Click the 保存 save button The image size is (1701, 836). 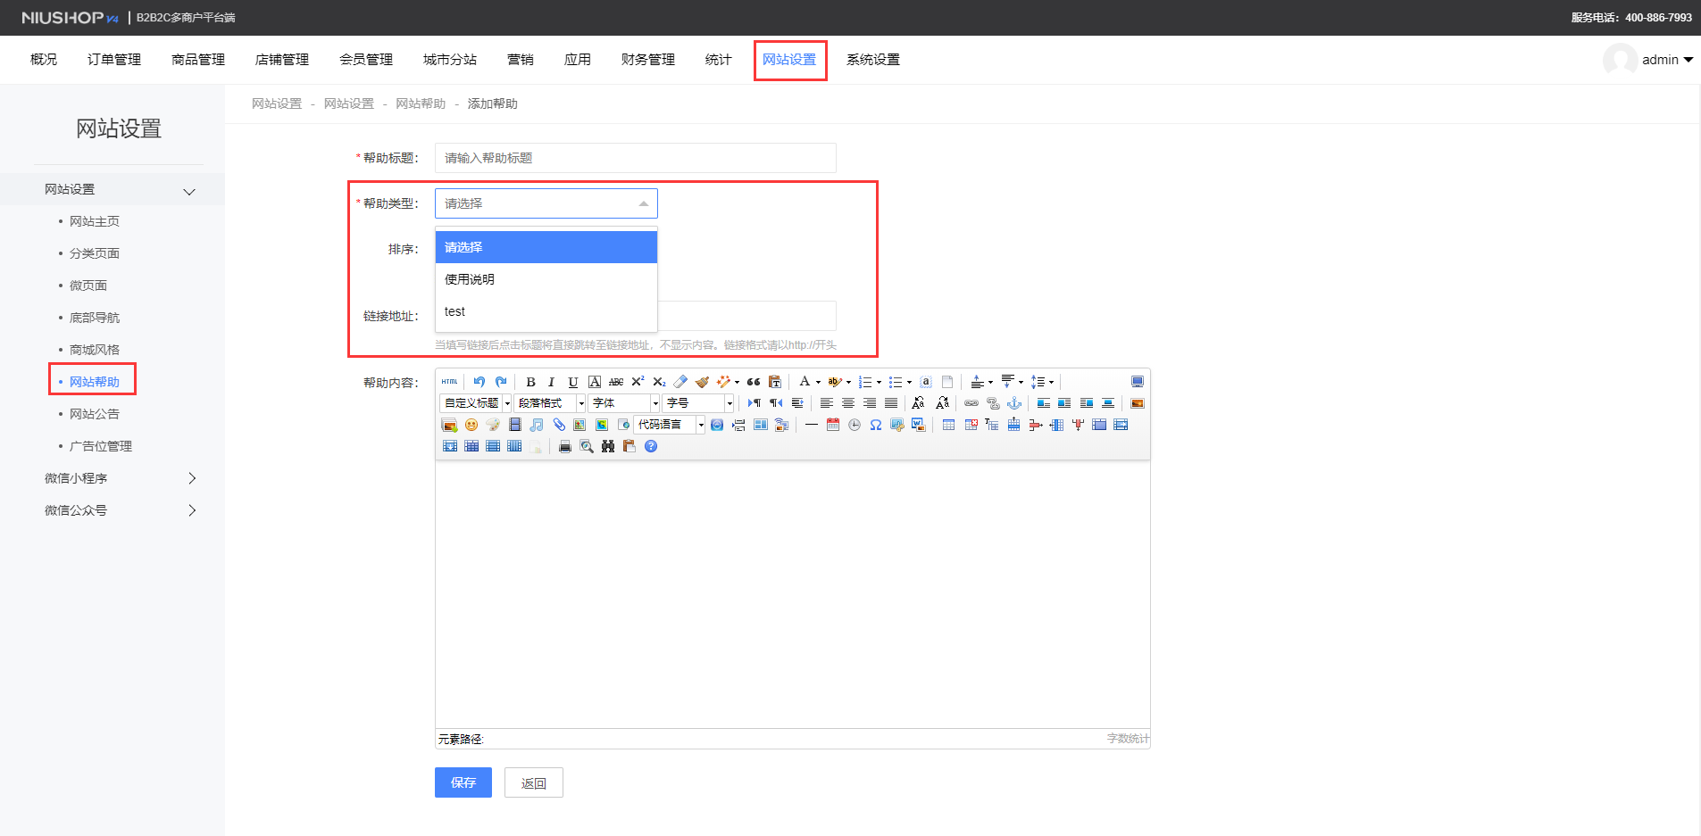pyautogui.click(x=463, y=782)
